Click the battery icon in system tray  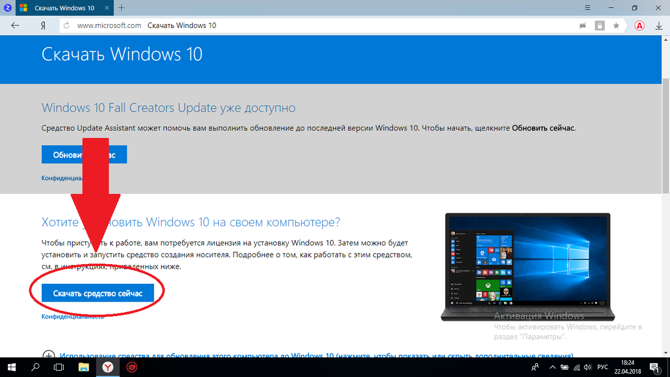(x=564, y=368)
